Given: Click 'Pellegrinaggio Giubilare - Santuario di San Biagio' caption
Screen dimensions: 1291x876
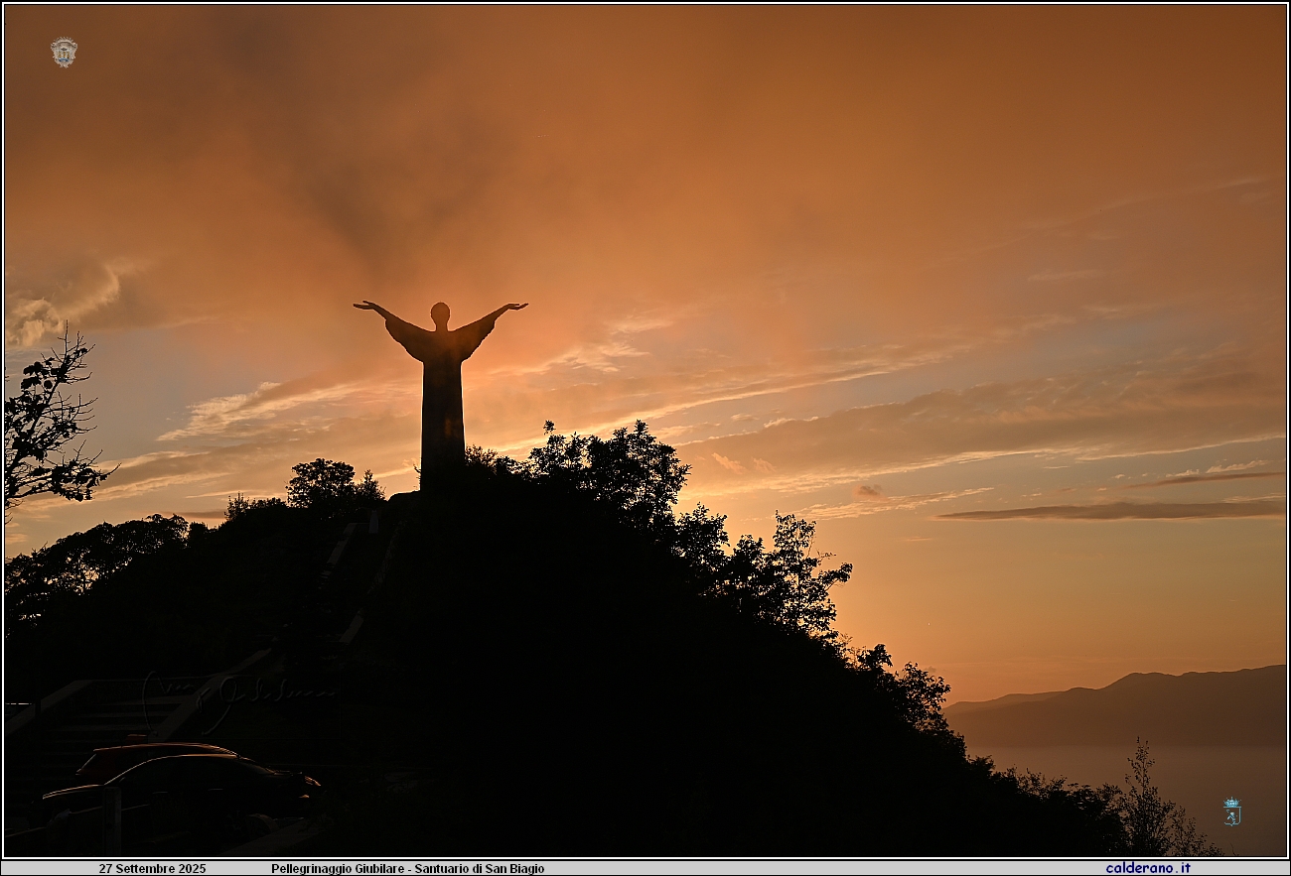Looking at the screenshot, I should click(407, 868).
